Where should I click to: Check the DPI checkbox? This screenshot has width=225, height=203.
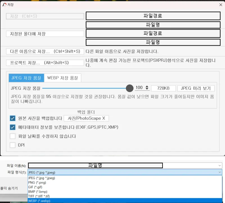click(12, 145)
